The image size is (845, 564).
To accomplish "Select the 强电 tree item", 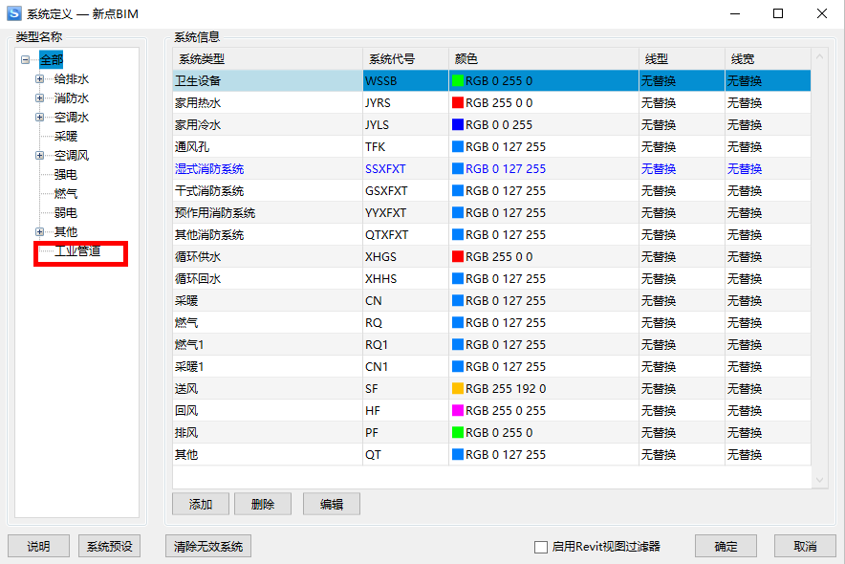I will click(x=66, y=175).
